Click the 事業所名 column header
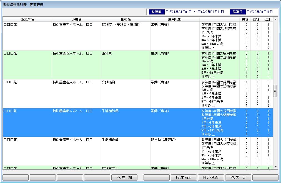This screenshot has height=183, width=281. point(27,19)
